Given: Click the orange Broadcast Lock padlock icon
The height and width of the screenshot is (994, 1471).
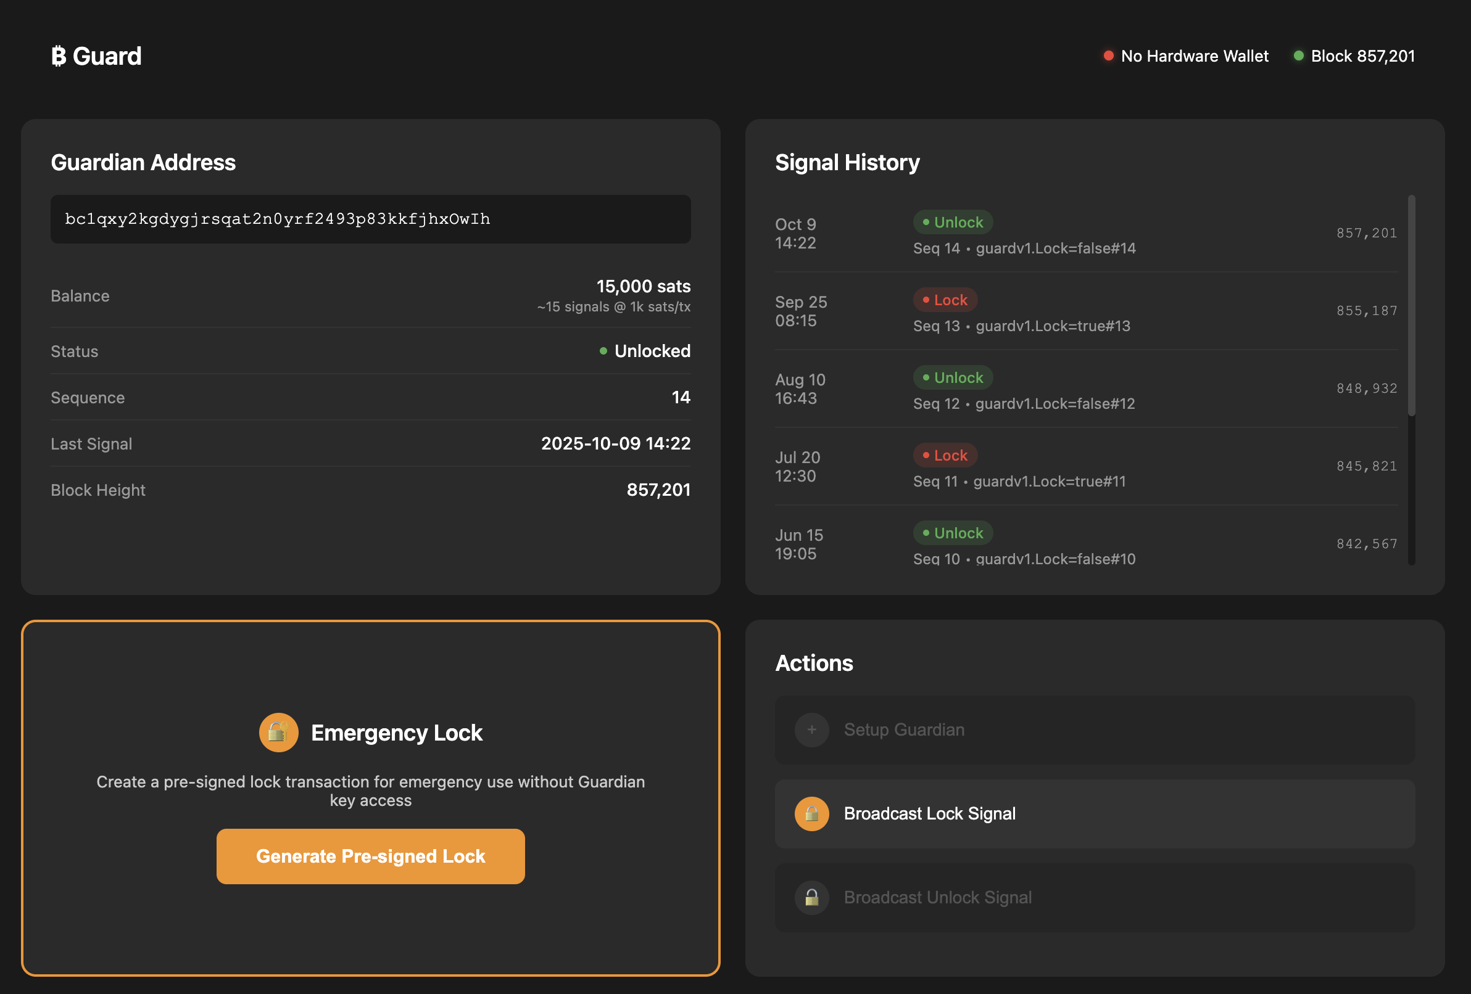Looking at the screenshot, I should [811, 814].
